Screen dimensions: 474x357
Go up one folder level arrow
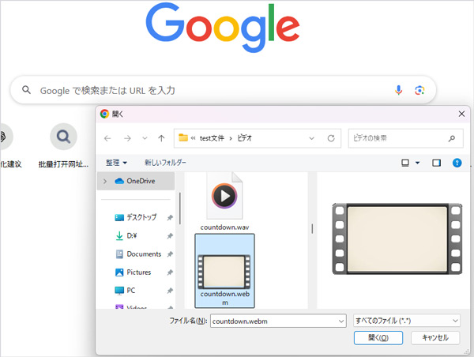coord(161,138)
